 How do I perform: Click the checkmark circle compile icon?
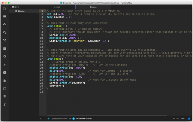coord(5,73)
